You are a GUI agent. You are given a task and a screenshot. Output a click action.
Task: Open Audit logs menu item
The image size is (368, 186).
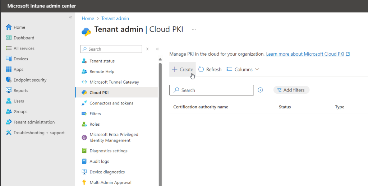(x=99, y=162)
